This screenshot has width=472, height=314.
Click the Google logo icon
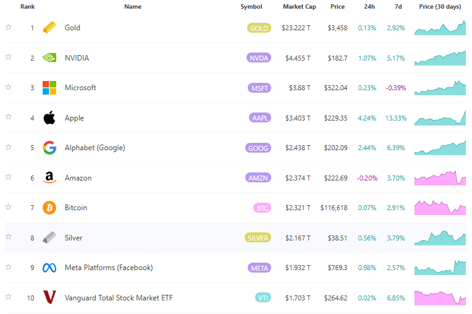tap(49, 148)
